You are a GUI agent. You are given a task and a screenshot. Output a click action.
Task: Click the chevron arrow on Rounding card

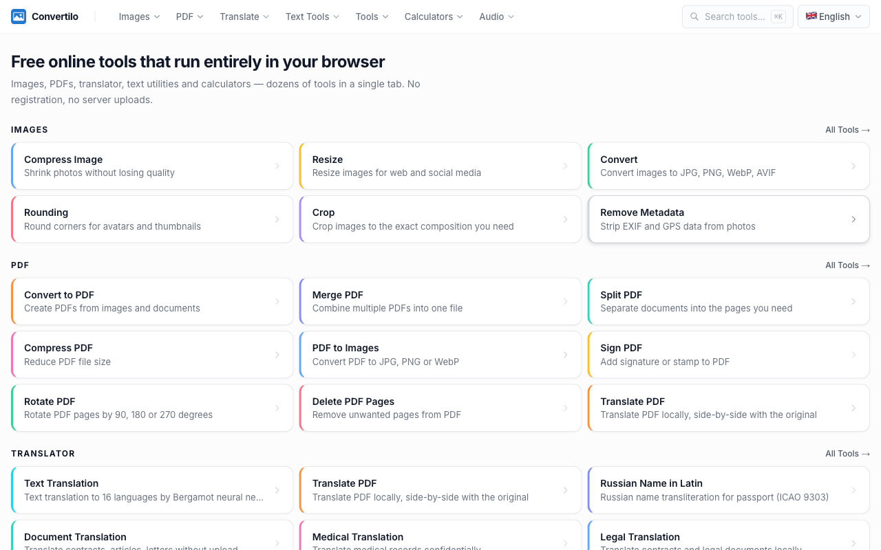277,219
